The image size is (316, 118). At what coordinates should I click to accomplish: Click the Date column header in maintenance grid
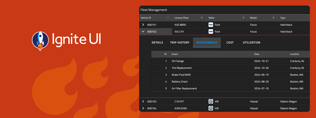257,54
